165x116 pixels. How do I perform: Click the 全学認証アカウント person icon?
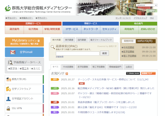click(9, 99)
